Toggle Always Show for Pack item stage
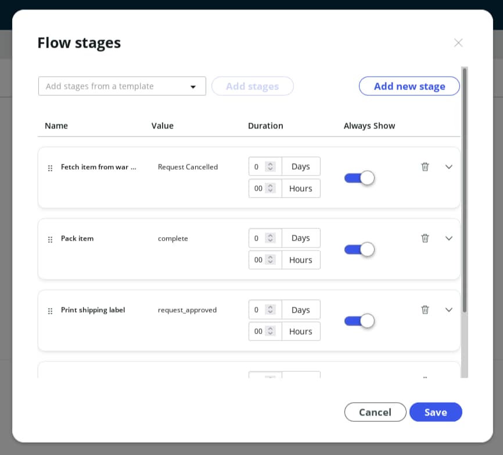Screen dimensions: 503x455 point(360,249)
